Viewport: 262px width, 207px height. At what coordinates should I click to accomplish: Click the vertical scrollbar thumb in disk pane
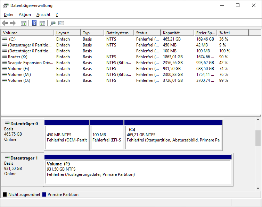coord(258,138)
